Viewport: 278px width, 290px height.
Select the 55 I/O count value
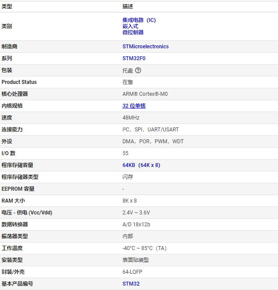(x=125, y=153)
